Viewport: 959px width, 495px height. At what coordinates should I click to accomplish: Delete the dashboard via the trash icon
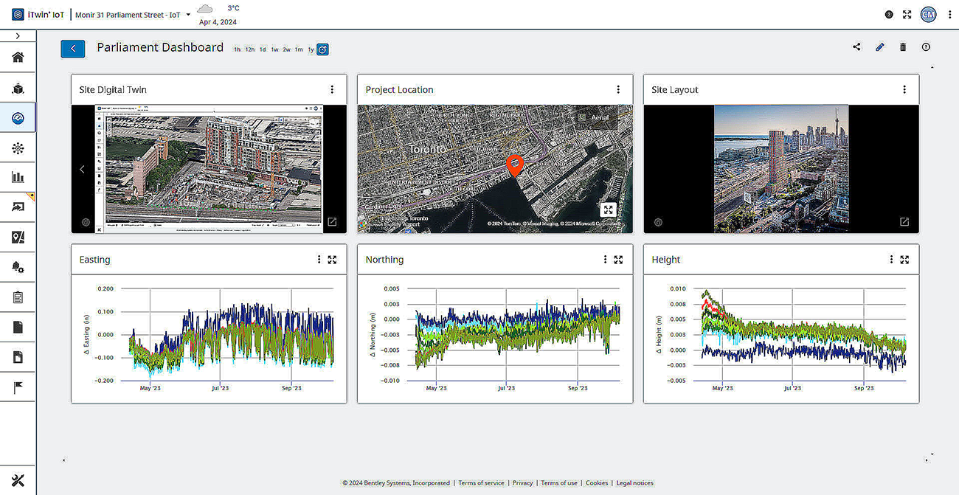point(902,46)
